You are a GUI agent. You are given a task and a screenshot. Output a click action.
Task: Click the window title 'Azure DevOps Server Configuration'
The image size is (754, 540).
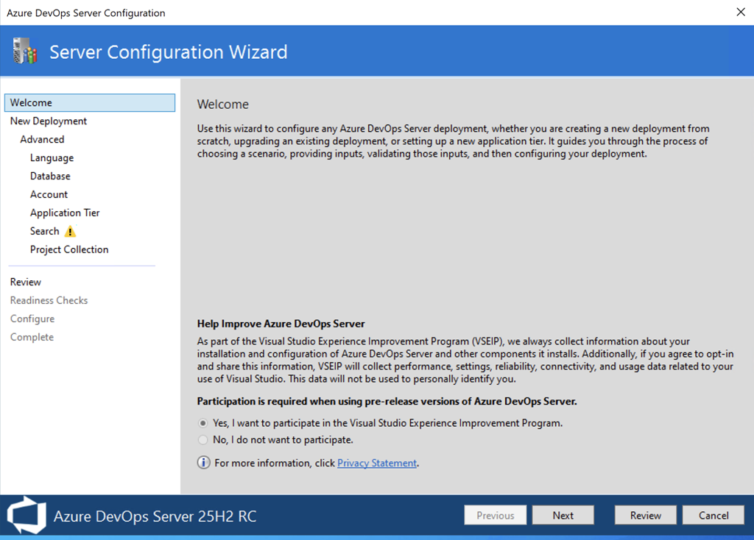(x=85, y=13)
